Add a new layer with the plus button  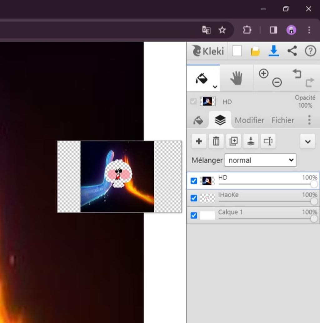pos(199,141)
